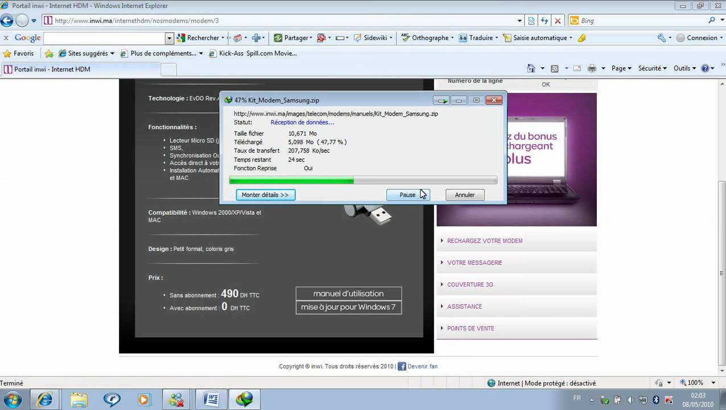Open the Outils menu dropdown
Image resolution: width=726 pixels, height=410 pixels.
pos(684,68)
